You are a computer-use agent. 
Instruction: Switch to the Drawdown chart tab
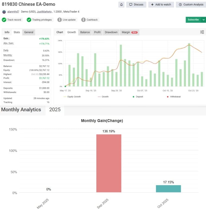[x=111, y=32]
